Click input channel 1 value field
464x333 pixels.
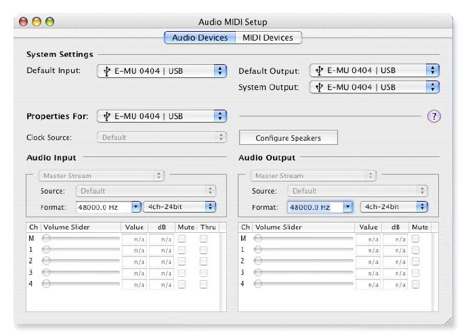(x=134, y=249)
